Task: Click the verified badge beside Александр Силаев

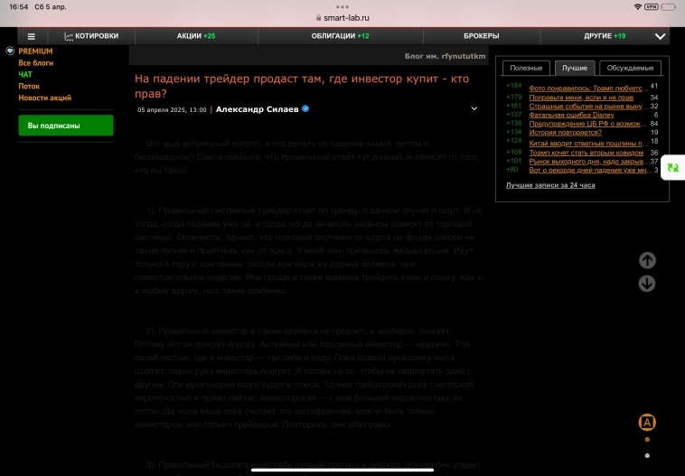Action: (305, 108)
